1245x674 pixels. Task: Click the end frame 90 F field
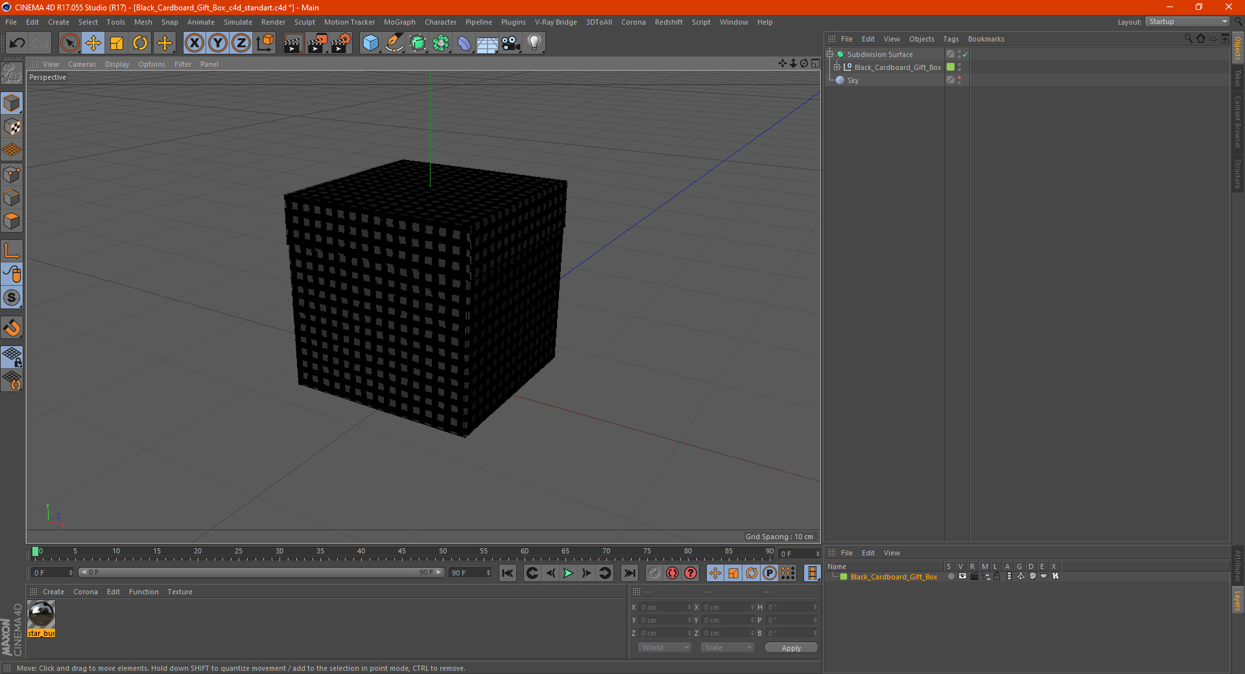(471, 573)
